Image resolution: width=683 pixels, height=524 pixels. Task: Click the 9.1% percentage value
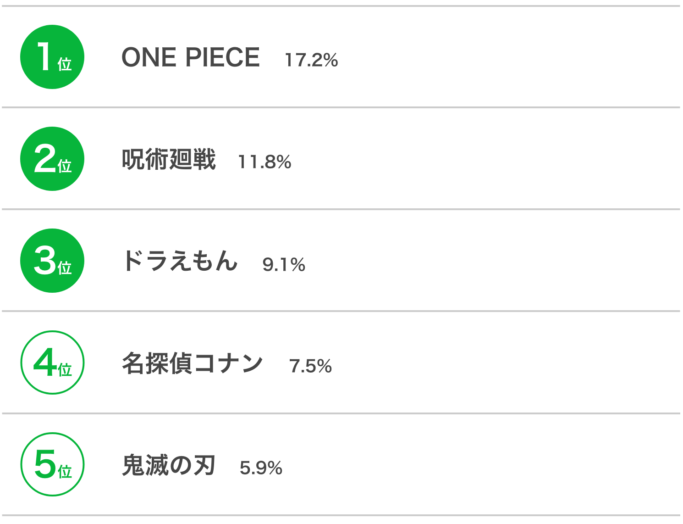(x=284, y=265)
